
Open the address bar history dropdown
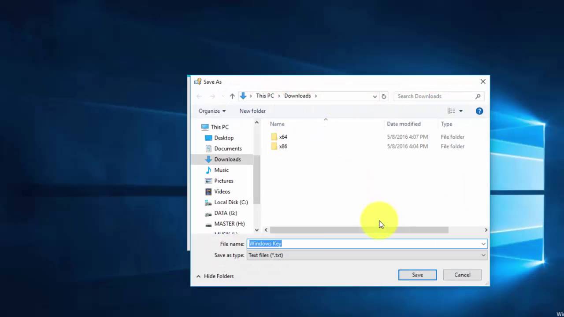click(375, 96)
